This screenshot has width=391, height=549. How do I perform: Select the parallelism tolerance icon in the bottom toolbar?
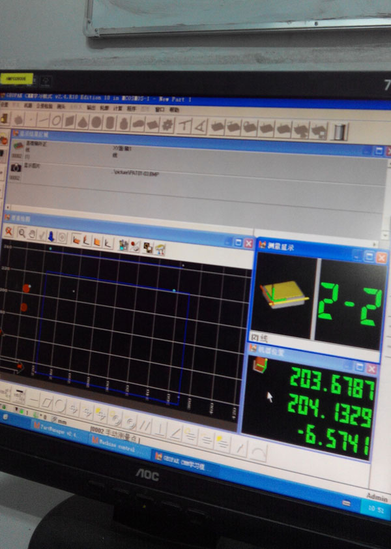[x=144, y=425]
